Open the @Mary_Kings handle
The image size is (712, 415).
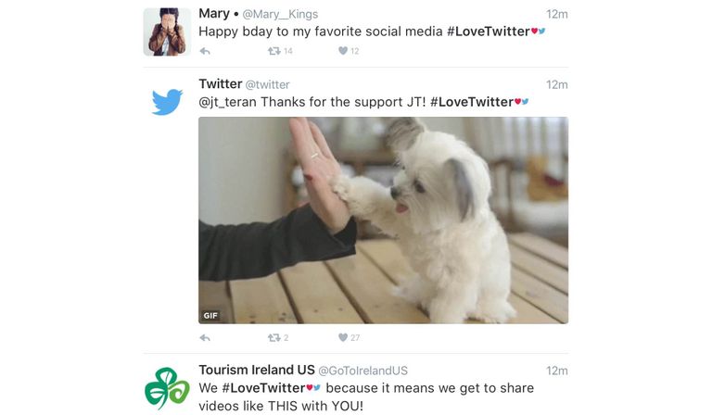[280, 15]
